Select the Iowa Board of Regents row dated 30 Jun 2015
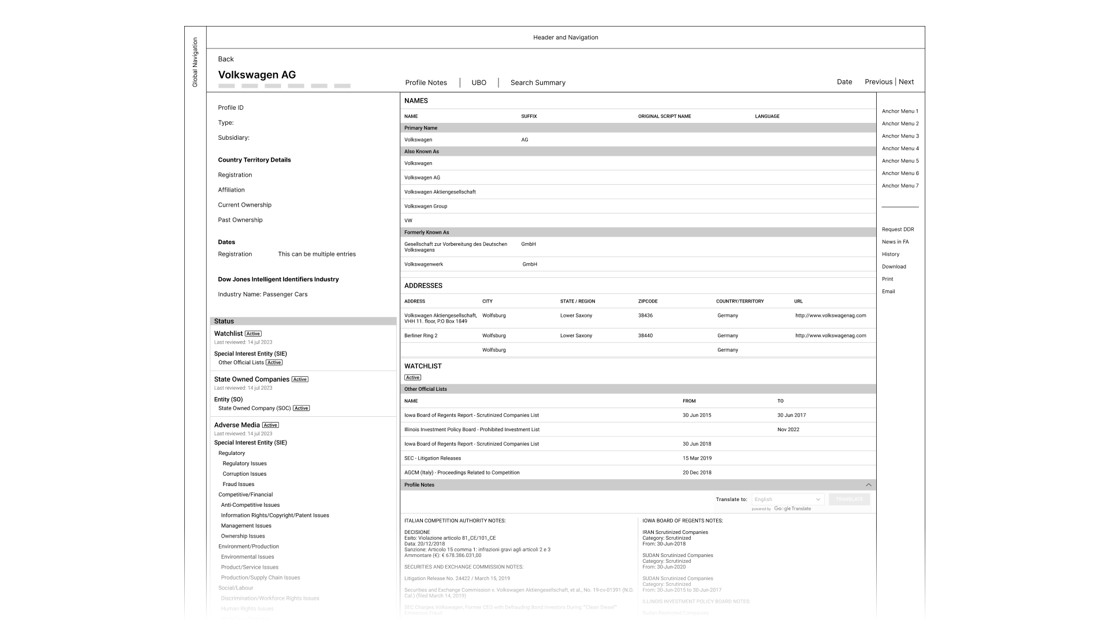 pos(638,415)
